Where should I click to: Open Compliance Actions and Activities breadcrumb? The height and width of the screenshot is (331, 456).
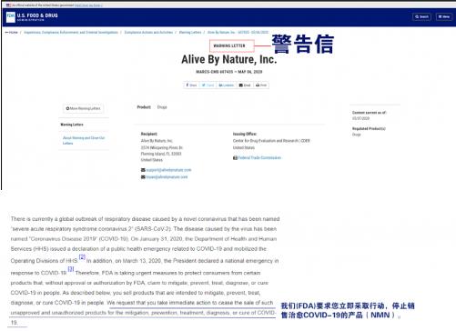148,32
